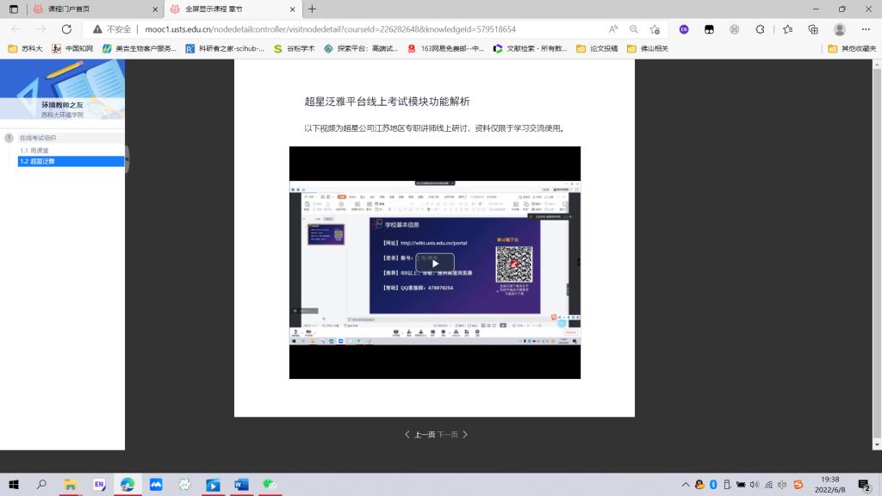The image size is (882, 496).
Task: Open a new browser tab
Action: (312, 9)
